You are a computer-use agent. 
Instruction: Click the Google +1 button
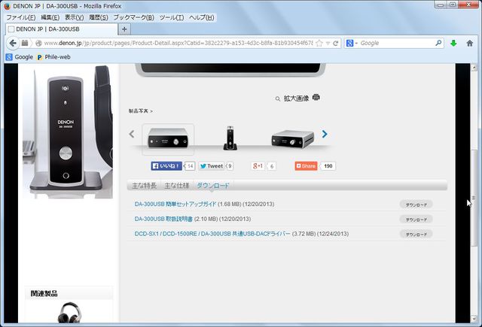pyautogui.click(x=258, y=166)
